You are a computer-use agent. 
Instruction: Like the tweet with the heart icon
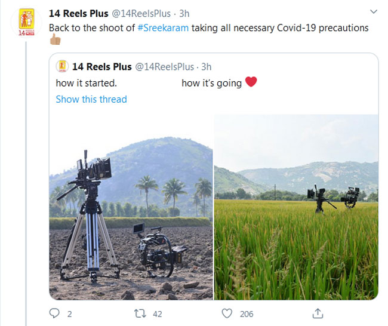(227, 313)
